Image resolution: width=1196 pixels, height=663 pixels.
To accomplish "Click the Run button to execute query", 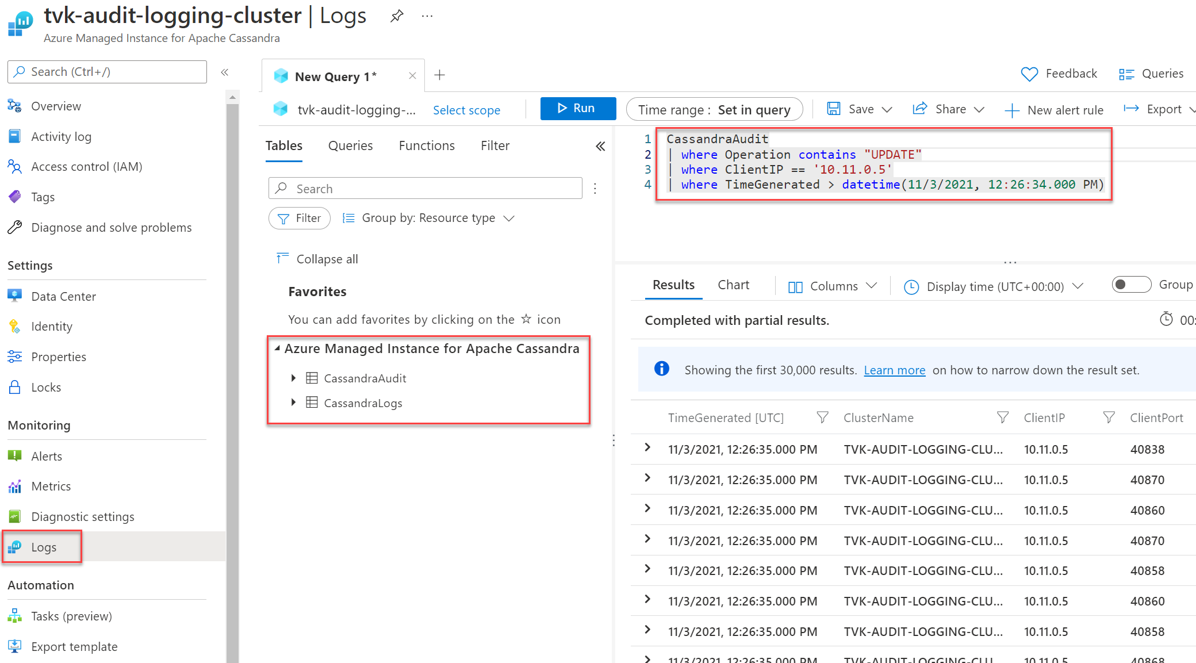I will coord(572,109).
